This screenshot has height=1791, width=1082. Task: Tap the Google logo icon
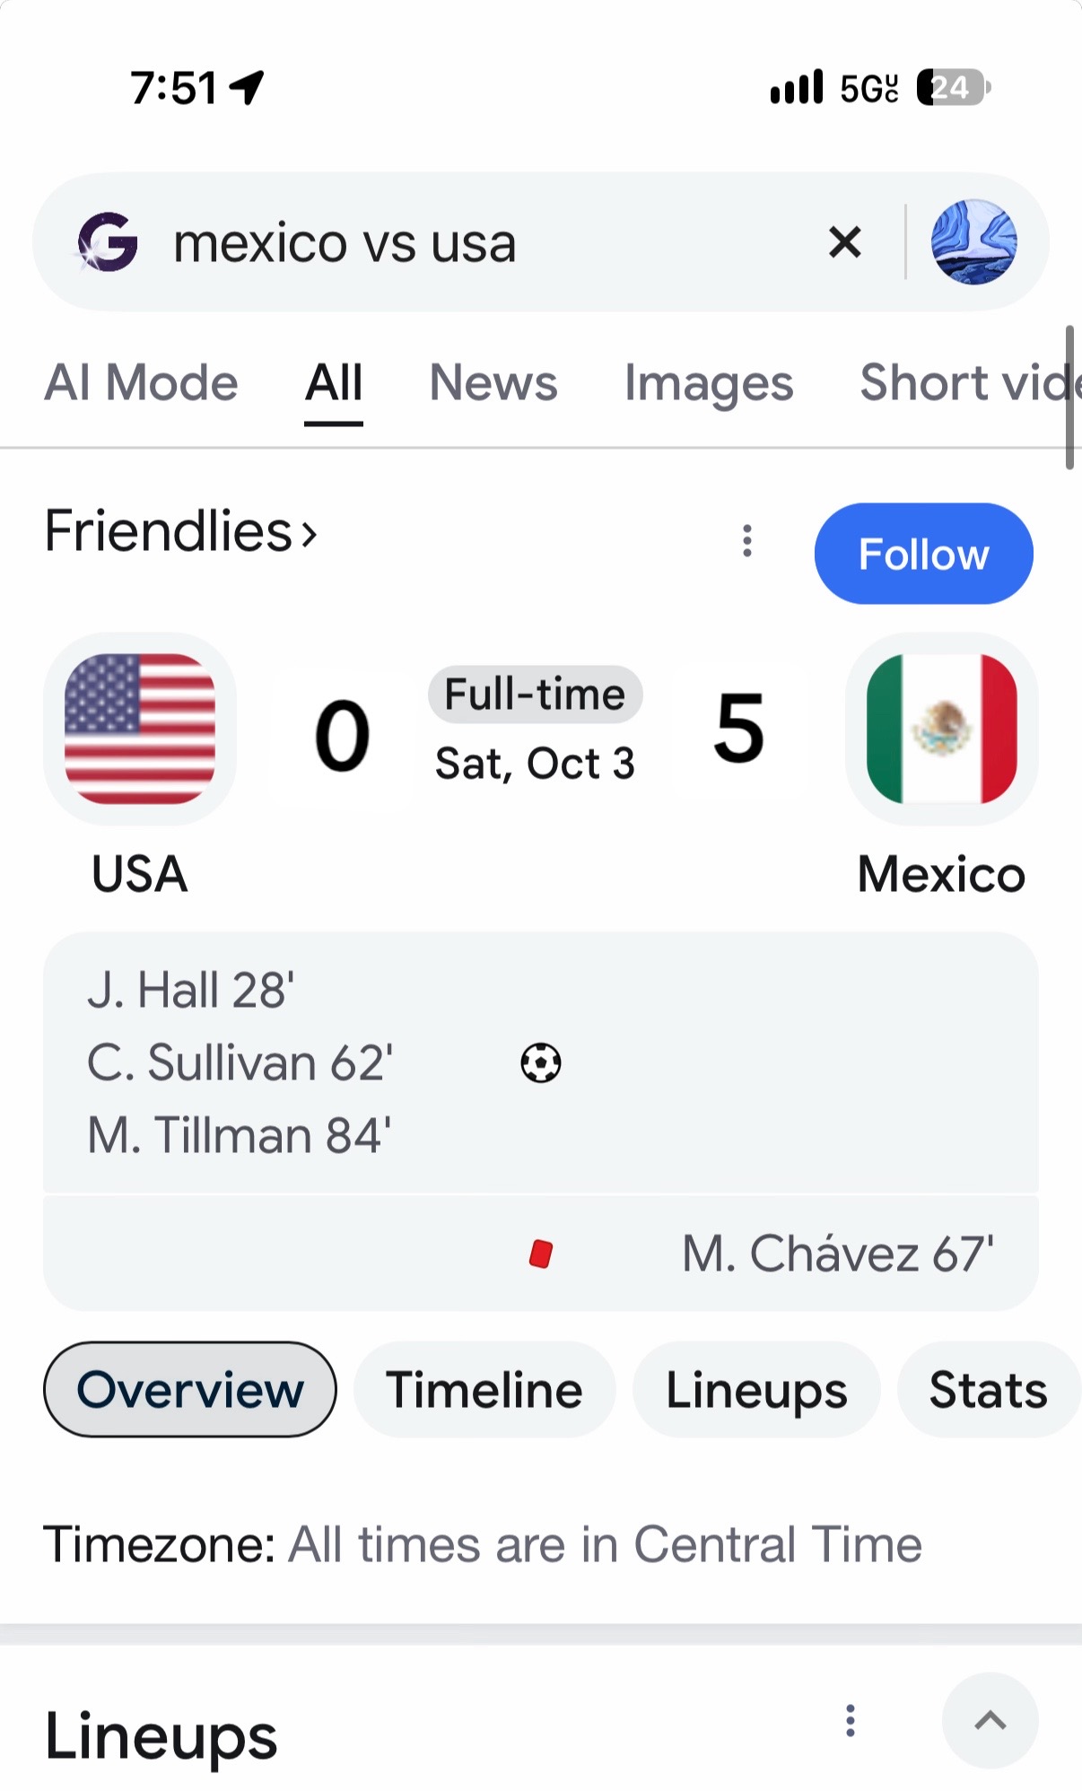pos(108,242)
